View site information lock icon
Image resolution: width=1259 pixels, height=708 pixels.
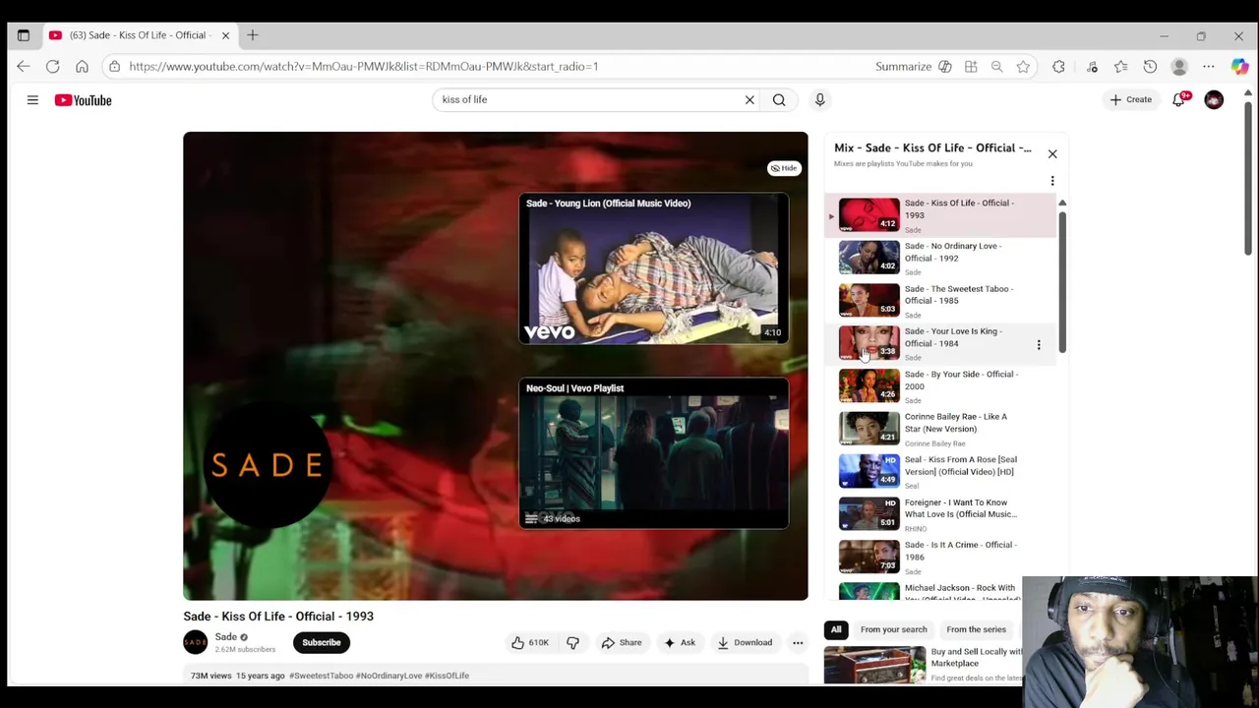pos(114,66)
